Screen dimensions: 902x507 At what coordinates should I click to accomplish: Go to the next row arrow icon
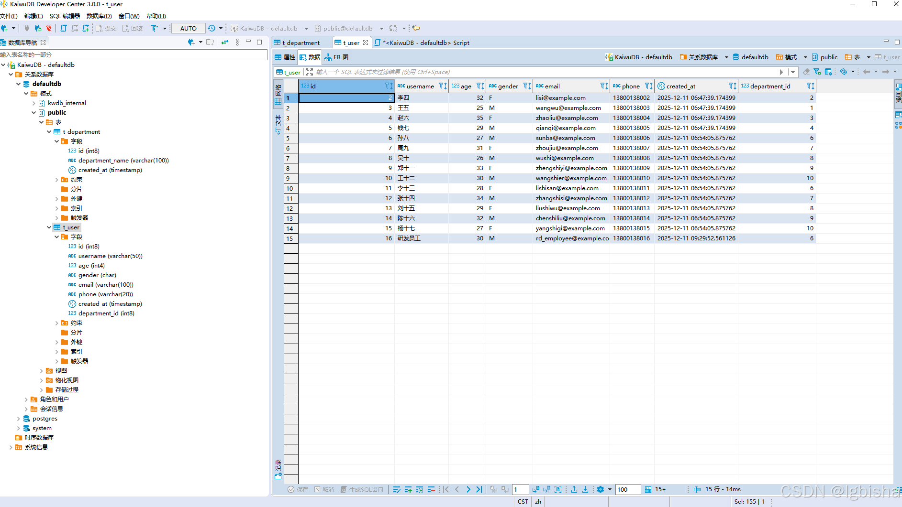tap(468, 489)
